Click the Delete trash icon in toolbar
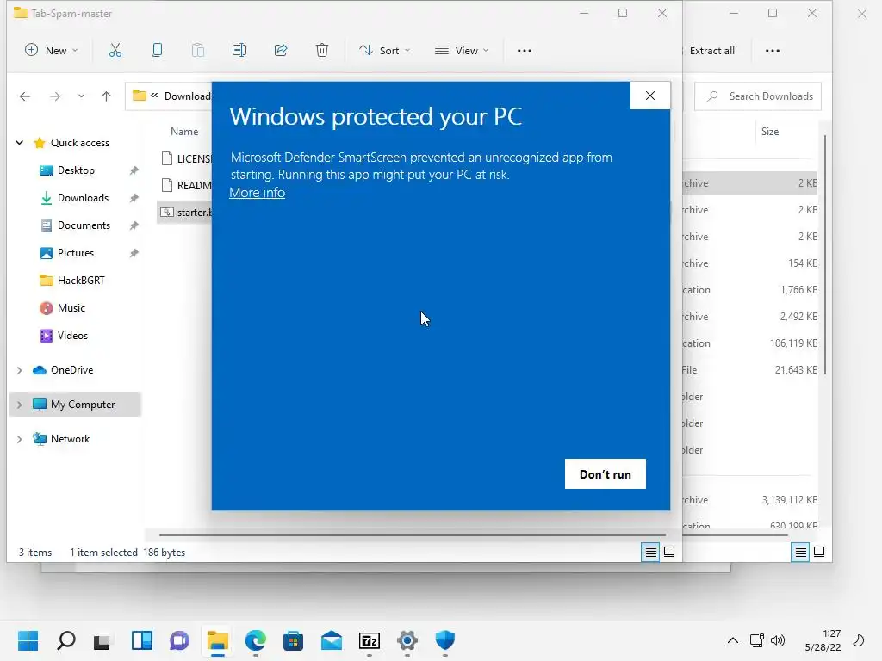 click(x=322, y=51)
